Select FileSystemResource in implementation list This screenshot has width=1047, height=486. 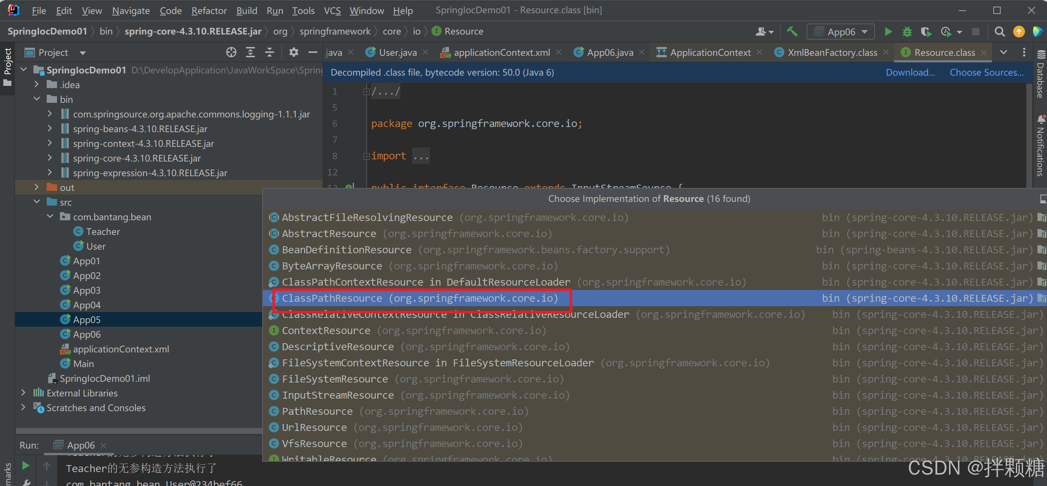click(x=335, y=379)
